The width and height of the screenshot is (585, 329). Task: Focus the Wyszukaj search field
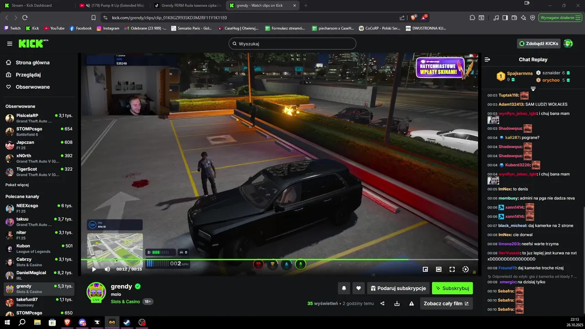click(292, 43)
